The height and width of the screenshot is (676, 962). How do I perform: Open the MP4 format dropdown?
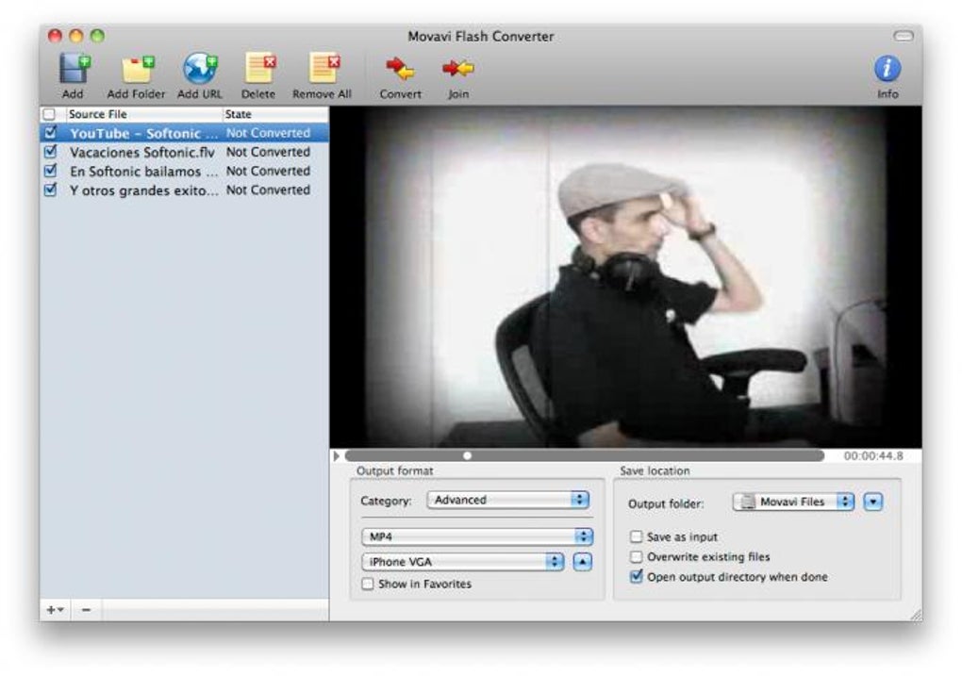477,536
